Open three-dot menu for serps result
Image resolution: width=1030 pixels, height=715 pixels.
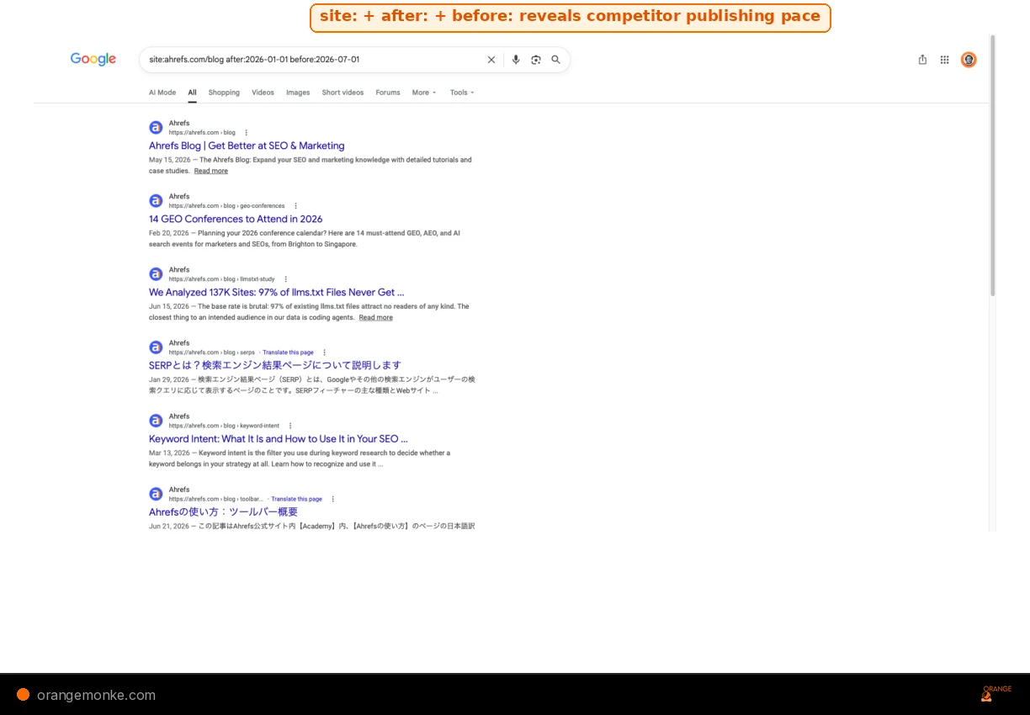pyautogui.click(x=324, y=352)
